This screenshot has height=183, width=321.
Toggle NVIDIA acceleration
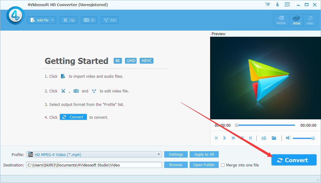point(281,20)
